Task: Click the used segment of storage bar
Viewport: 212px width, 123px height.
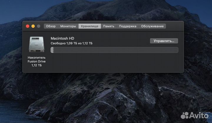Action: [52, 50]
